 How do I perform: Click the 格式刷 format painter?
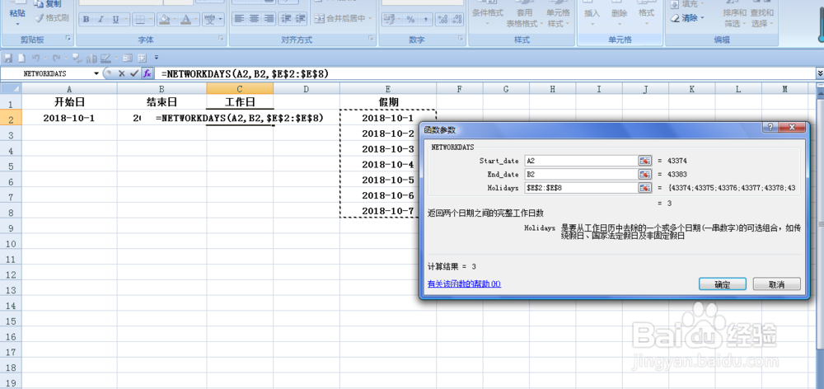51,18
